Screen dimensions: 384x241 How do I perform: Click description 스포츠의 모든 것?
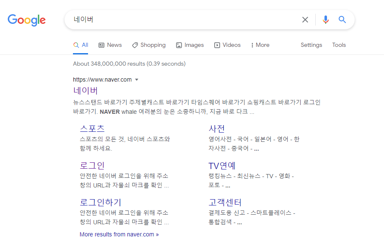click(x=125, y=144)
